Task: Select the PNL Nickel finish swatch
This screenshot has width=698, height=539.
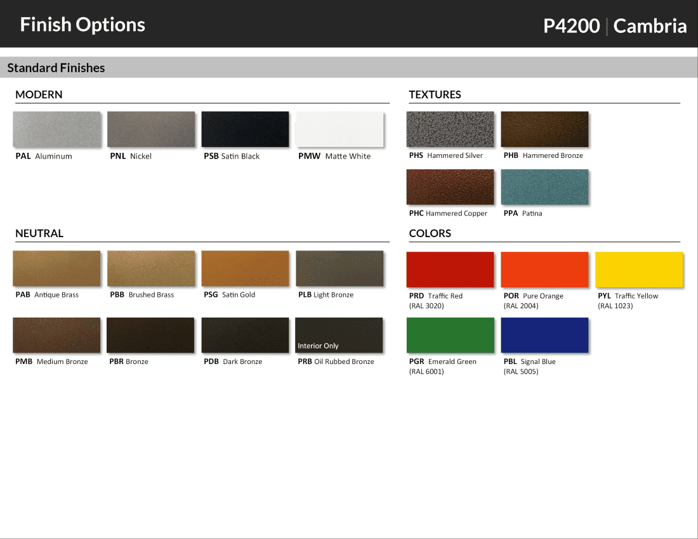Action: [150, 128]
